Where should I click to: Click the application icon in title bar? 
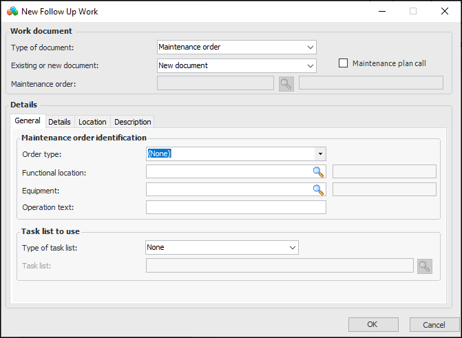(12, 11)
